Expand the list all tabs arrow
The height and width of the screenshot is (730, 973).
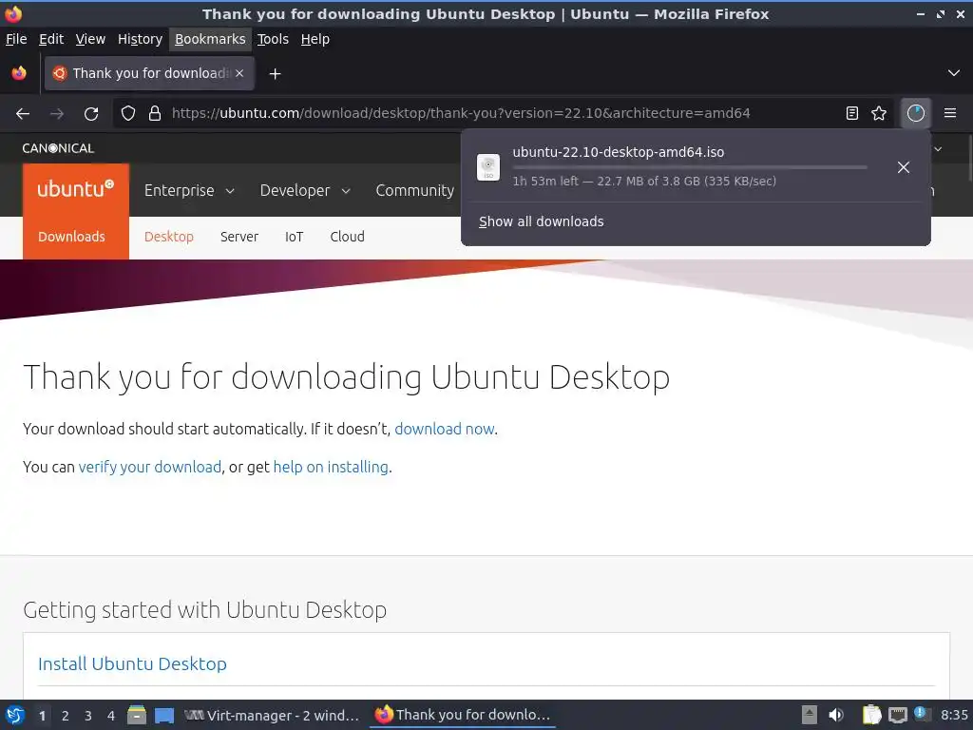click(954, 73)
